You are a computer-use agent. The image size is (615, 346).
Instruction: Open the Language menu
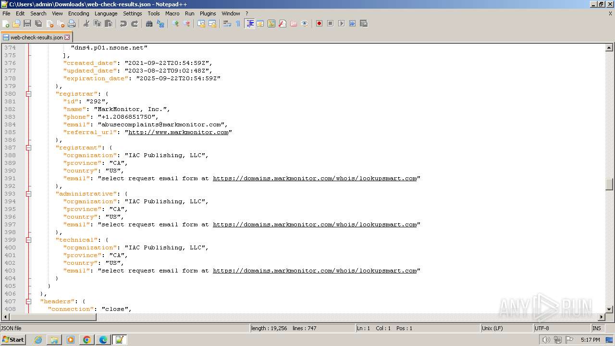(106, 13)
